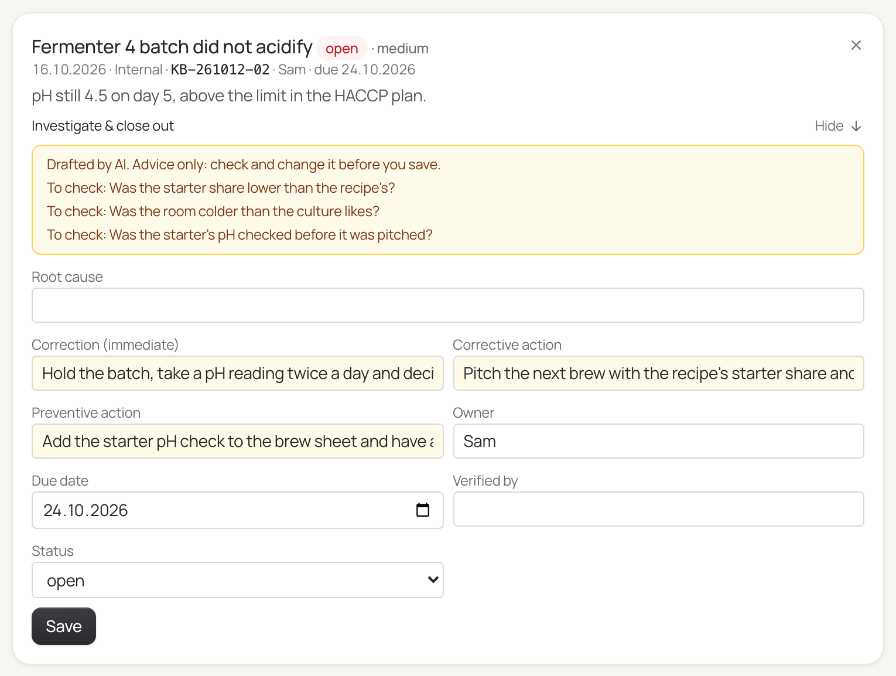Screen dimensions: 896x676
Task: Focus the empty Verified by field
Action: pos(659,509)
